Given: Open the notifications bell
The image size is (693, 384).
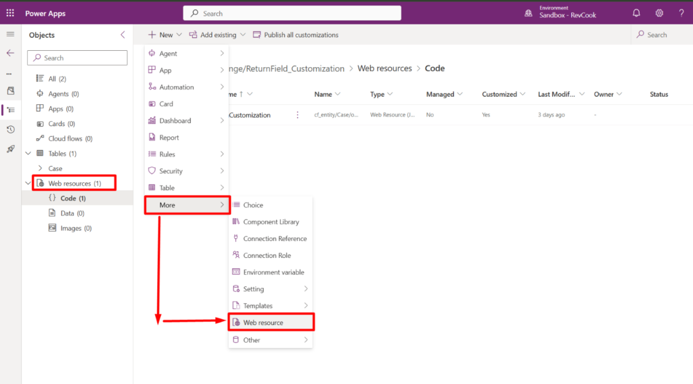Looking at the screenshot, I should [636, 14].
